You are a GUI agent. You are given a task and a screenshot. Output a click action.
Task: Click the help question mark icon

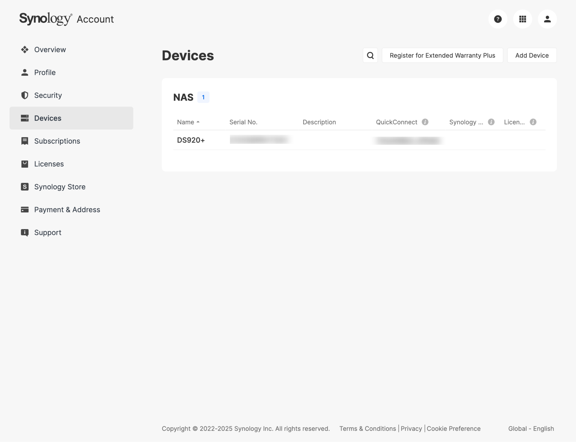coord(498,19)
